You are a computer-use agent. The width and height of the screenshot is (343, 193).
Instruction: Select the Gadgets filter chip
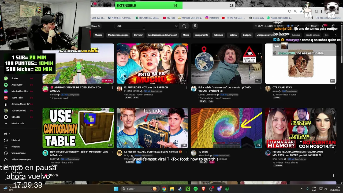[247, 35]
